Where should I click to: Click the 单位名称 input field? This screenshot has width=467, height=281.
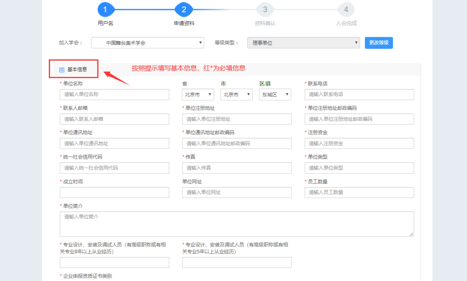(114, 95)
